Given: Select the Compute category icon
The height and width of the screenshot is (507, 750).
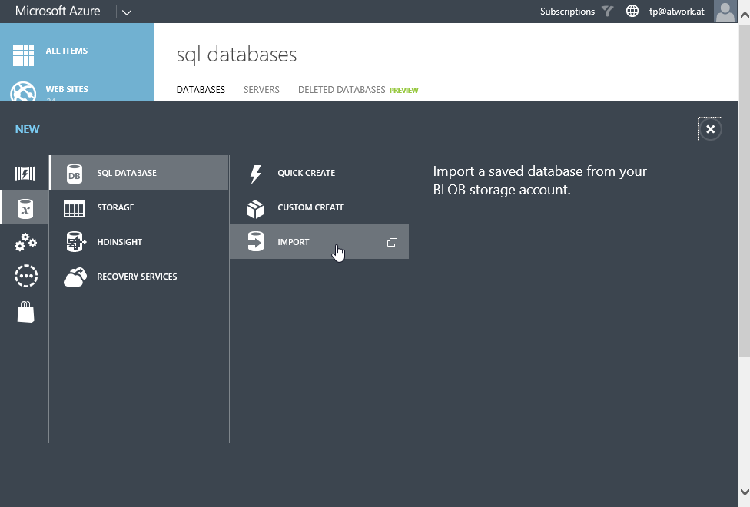Looking at the screenshot, I should 25,173.
